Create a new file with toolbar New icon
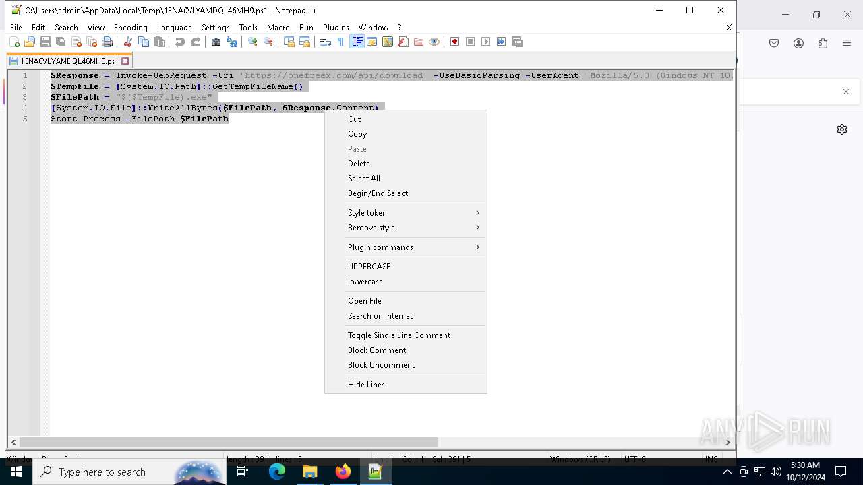Viewport: 863px width, 485px height. point(14,42)
